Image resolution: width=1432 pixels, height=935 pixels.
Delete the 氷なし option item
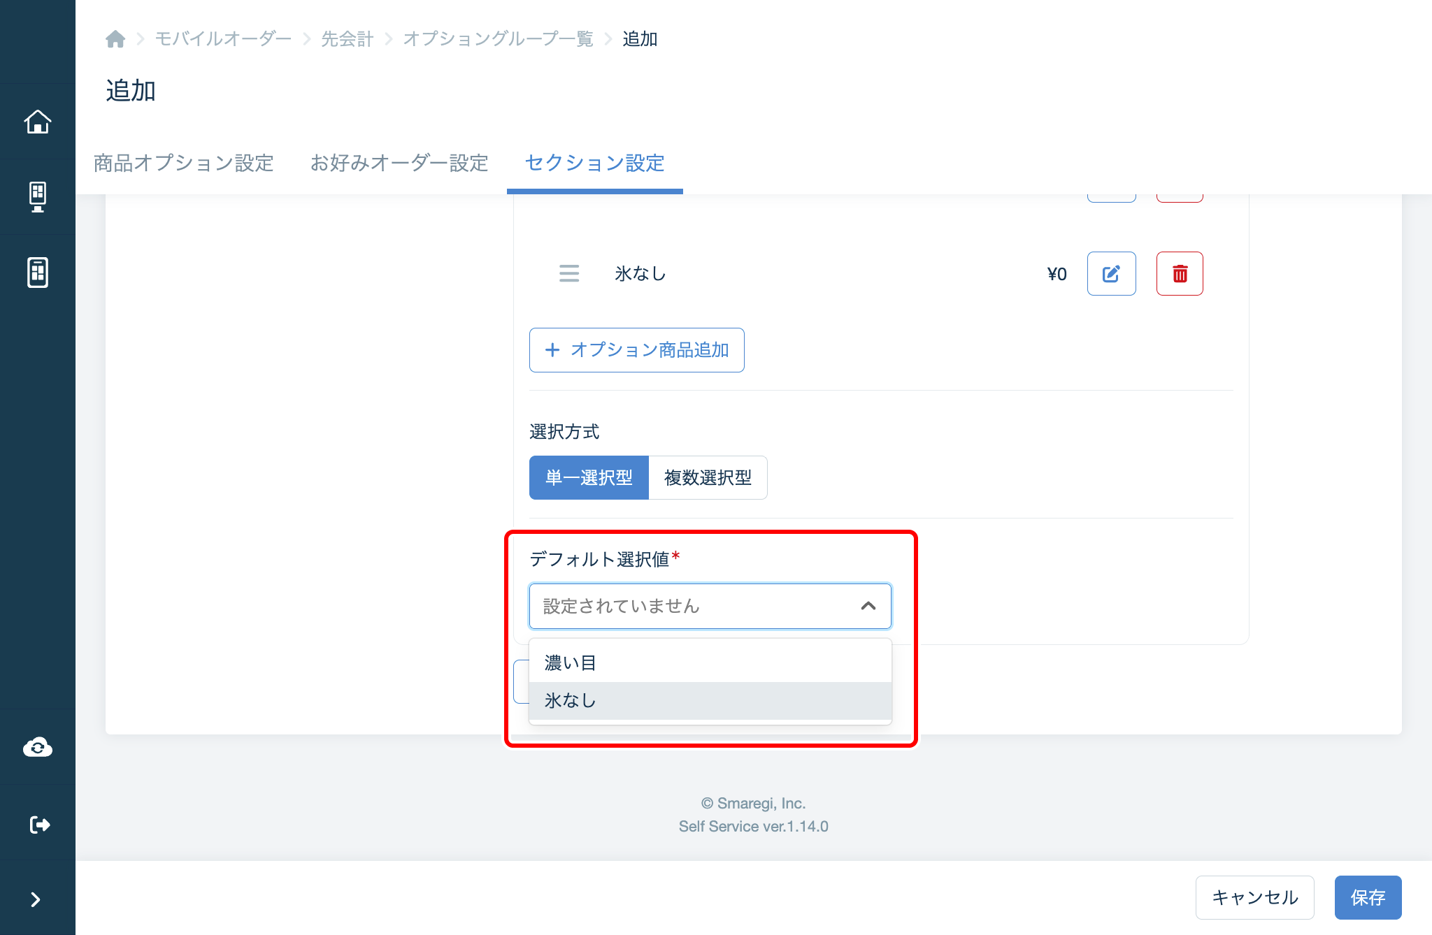(1180, 273)
